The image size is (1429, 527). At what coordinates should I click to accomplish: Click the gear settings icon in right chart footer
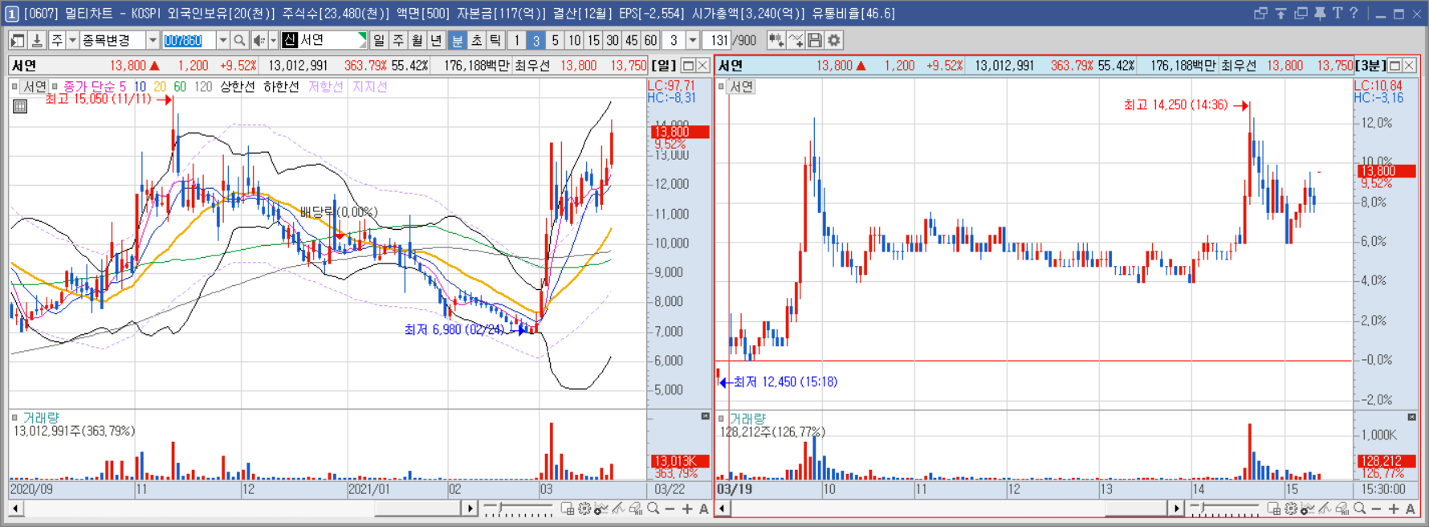pyautogui.click(x=1291, y=509)
